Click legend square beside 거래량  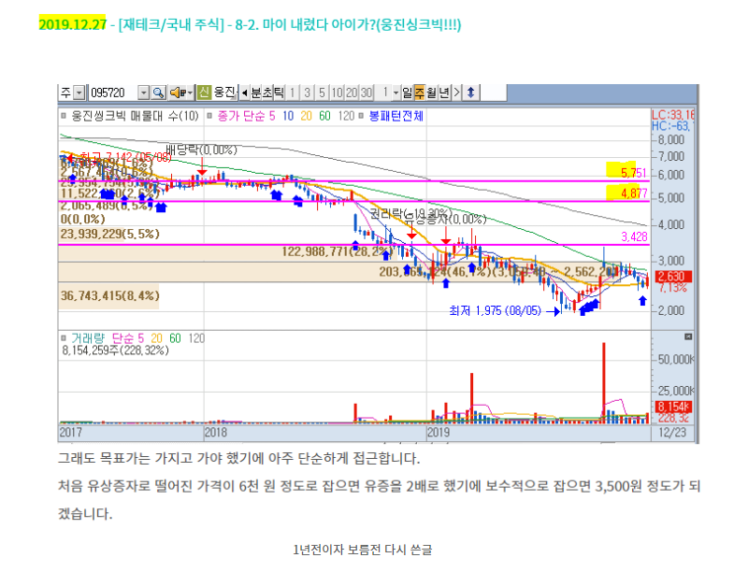(64, 338)
